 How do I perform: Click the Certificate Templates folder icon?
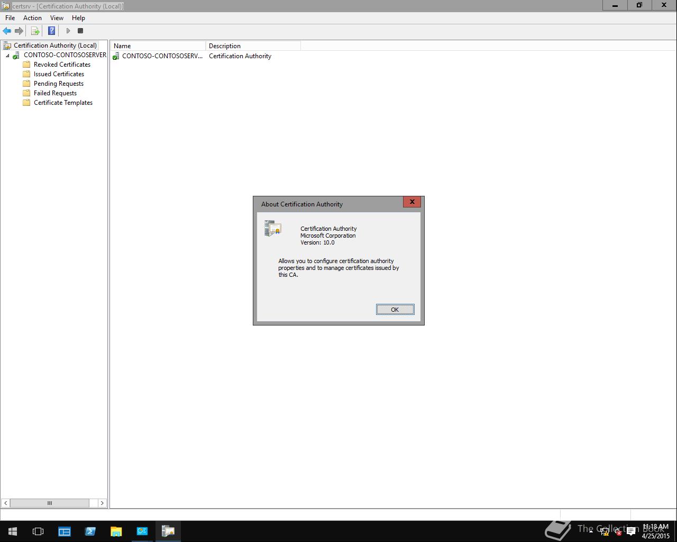(26, 103)
